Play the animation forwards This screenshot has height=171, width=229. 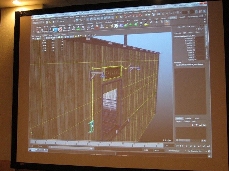pyautogui.click(x=195, y=146)
